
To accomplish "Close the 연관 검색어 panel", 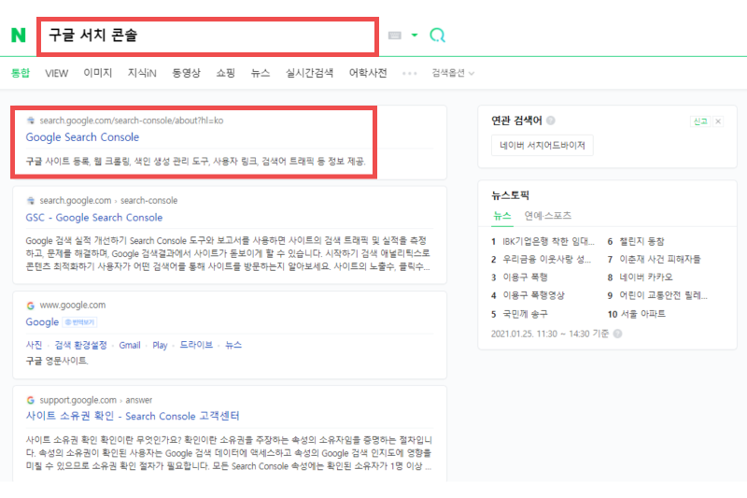I will click(x=718, y=121).
